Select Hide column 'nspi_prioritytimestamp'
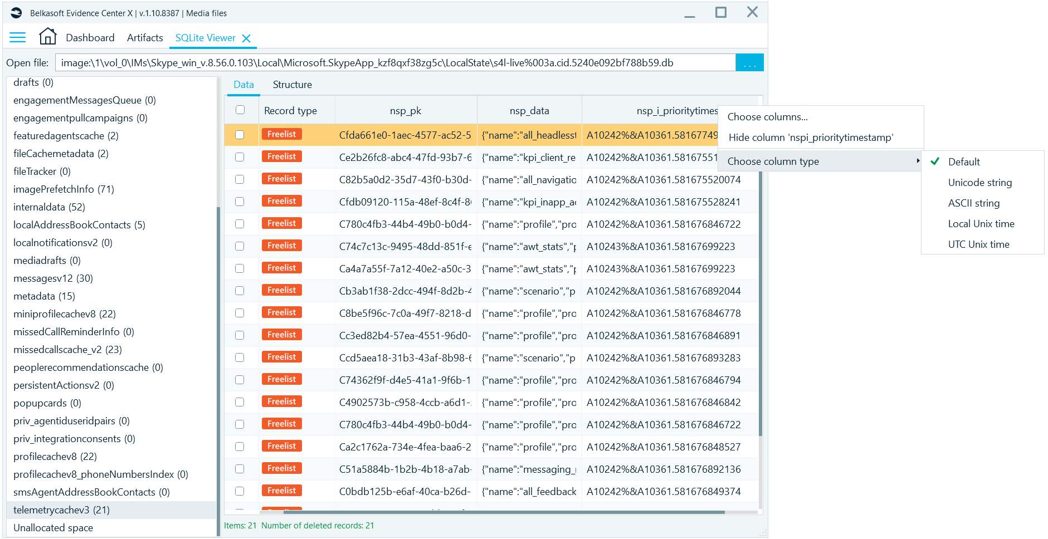 coord(820,138)
